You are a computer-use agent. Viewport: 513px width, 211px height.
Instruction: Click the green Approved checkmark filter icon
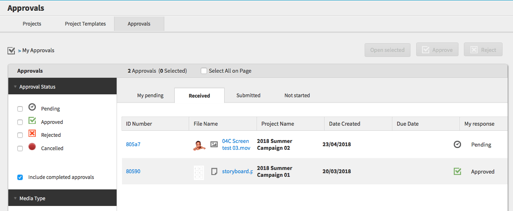(32, 121)
